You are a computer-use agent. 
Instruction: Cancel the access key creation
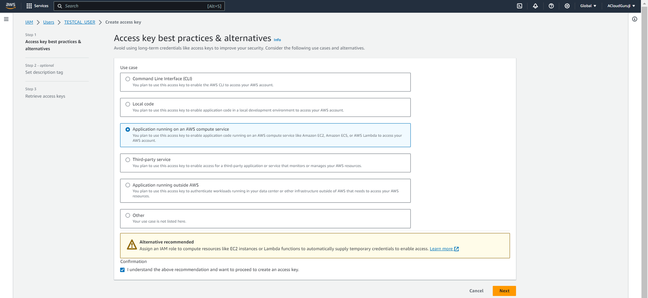pos(476,291)
